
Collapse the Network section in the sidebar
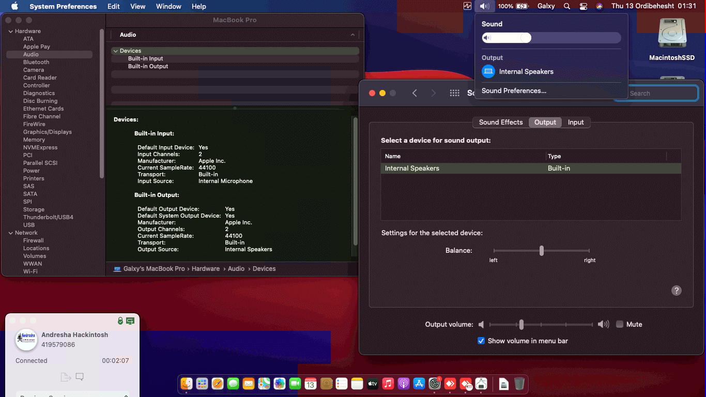click(10, 233)
